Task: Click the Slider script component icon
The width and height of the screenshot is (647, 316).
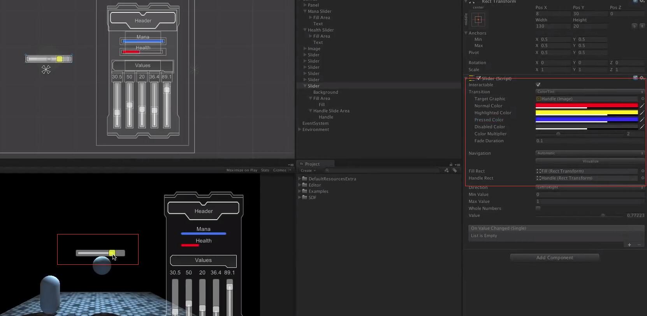Action: click(x=471, y=78)
